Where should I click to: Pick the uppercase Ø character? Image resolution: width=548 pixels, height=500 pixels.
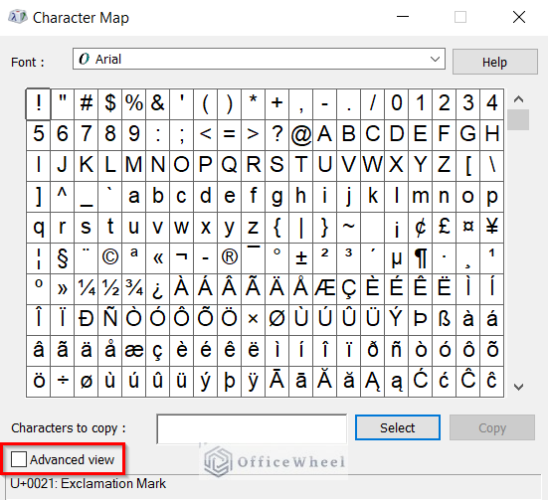pos(276,320)
